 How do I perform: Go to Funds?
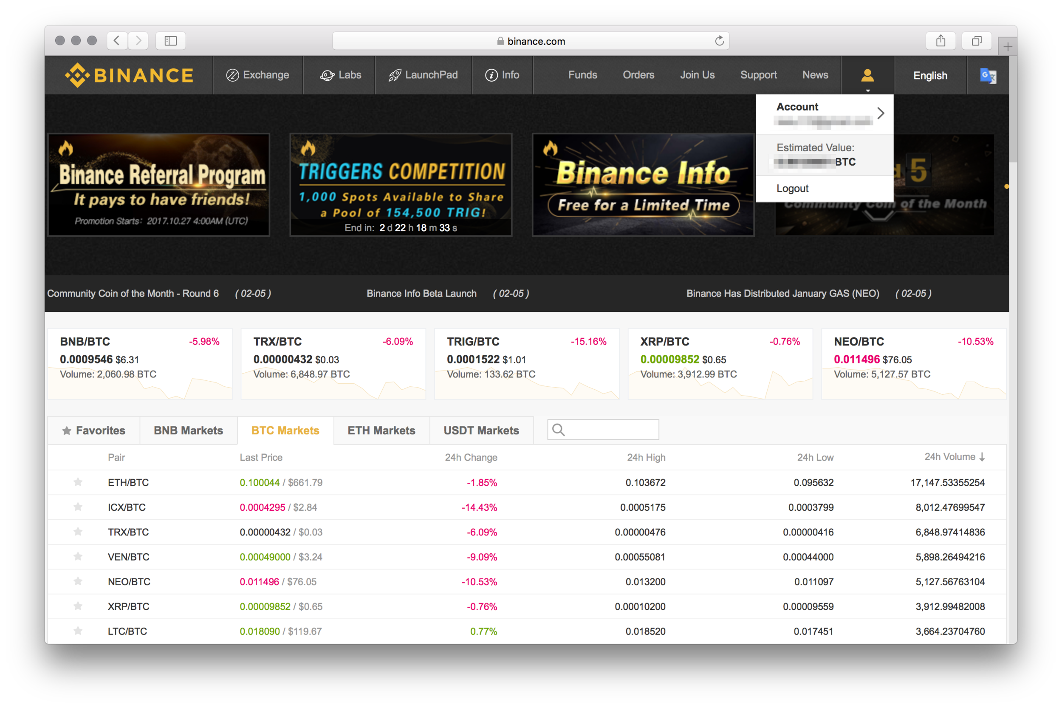coord(582,75)
